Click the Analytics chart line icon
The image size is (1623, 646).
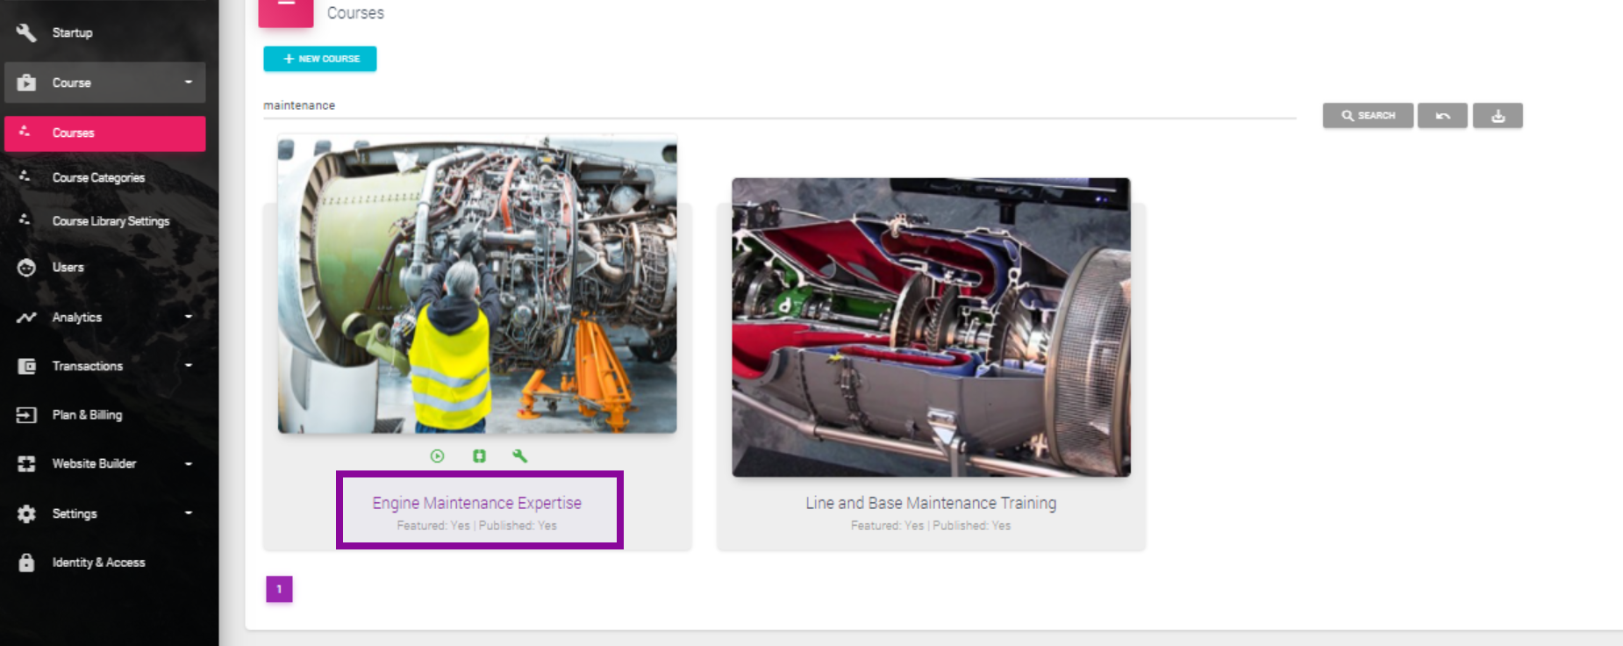[26, 318]
